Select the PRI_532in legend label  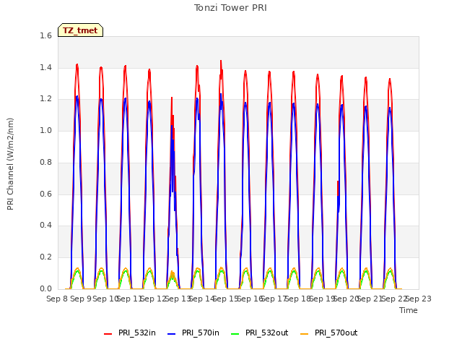(137, 333)
